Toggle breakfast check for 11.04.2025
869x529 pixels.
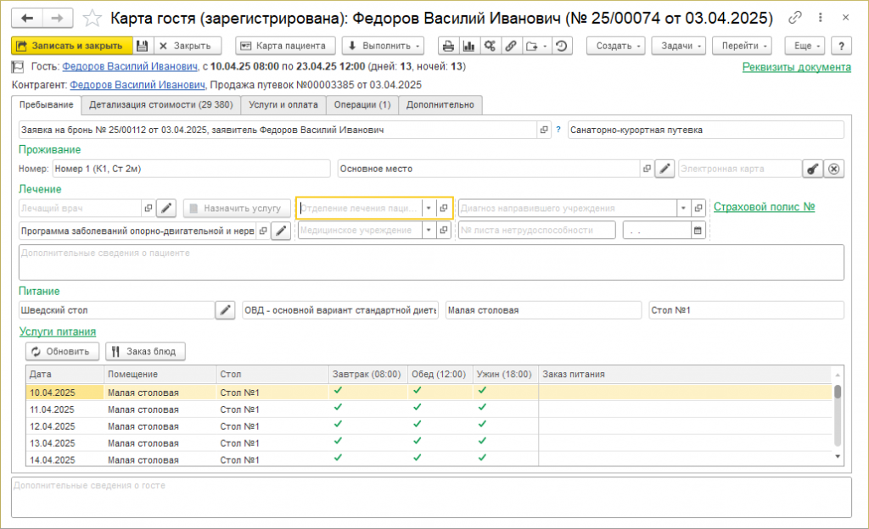[338, 407]
